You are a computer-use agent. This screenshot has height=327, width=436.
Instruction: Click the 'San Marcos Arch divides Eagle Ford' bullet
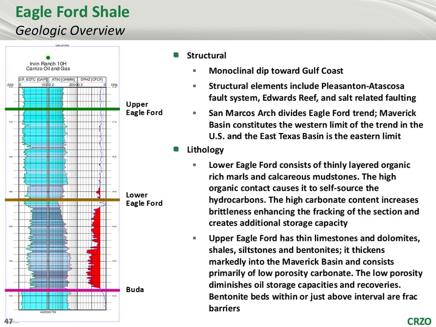tap(316, 125)
